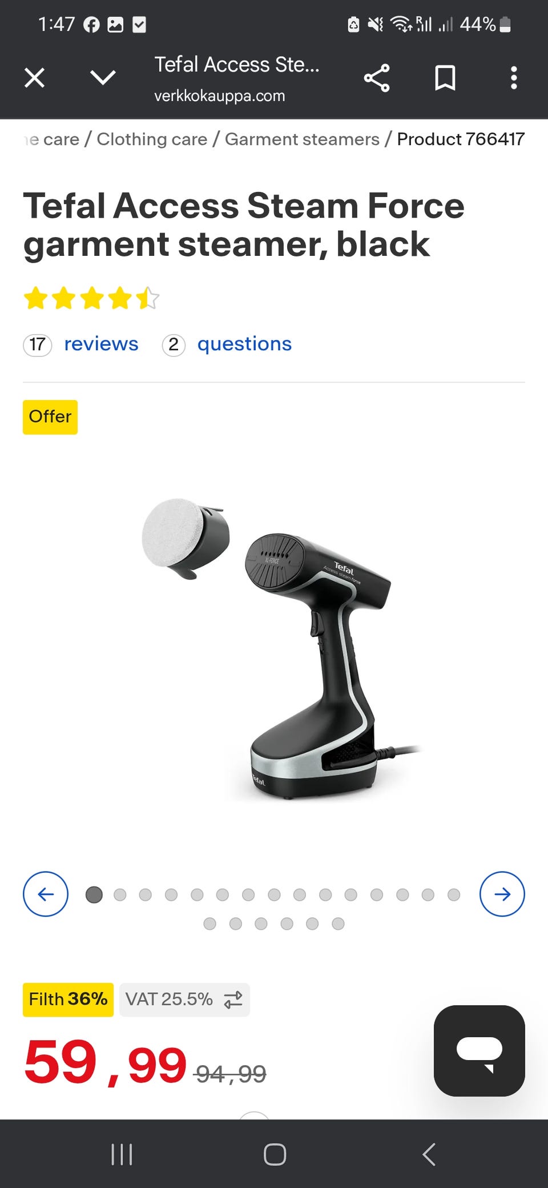Screen dimensions: 548x1188
Task: Select the second carousel dot
Action: point(120,894)
